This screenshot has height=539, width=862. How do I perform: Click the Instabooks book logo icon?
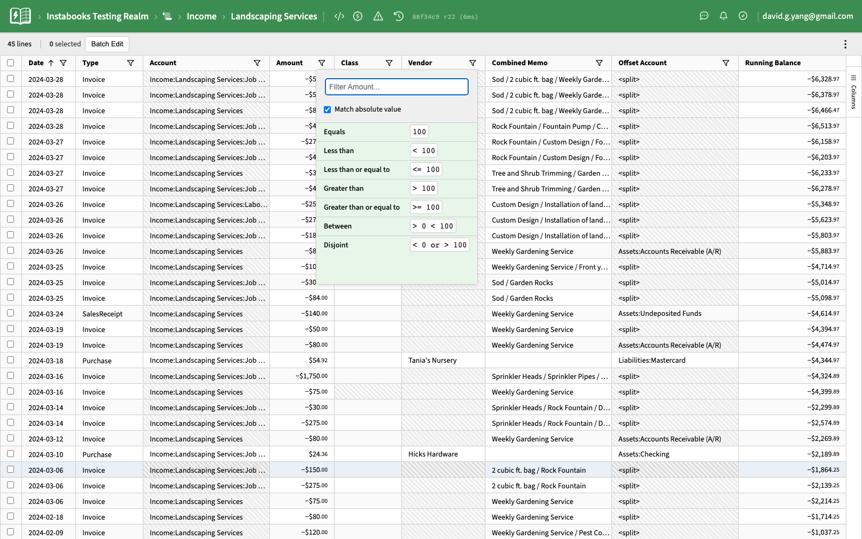[x=20, y=16]
